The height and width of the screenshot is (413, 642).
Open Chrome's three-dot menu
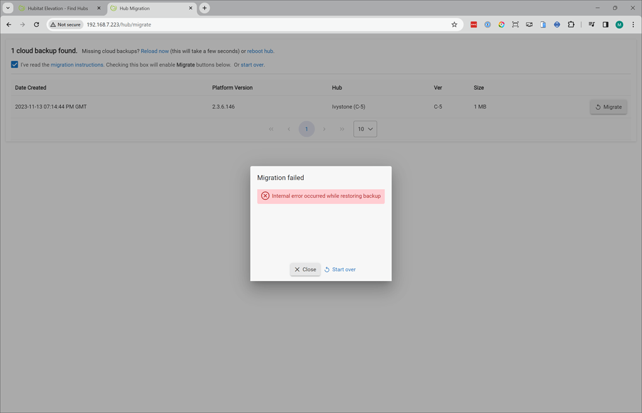point(633,24)
